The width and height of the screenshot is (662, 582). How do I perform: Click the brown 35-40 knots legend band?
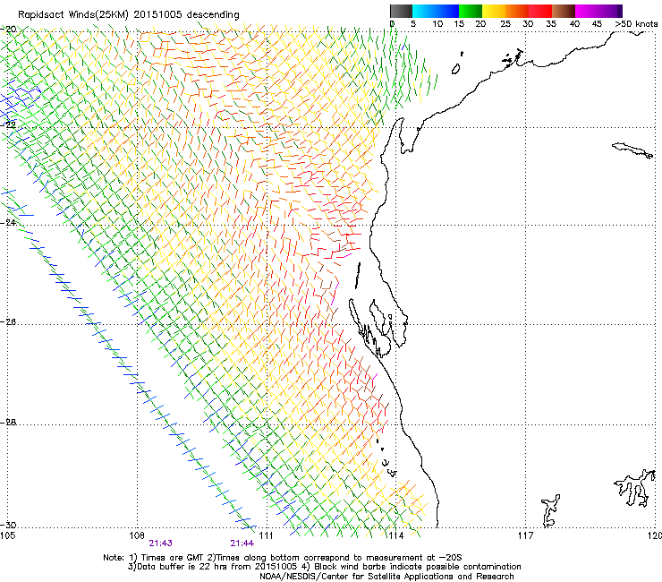564,11
